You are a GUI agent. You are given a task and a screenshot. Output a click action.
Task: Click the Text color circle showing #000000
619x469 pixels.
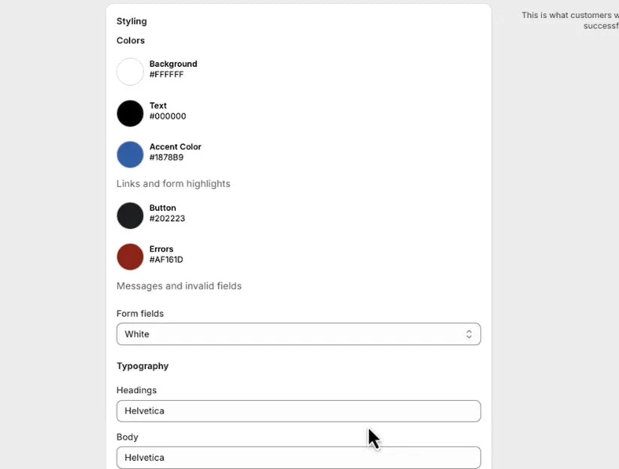click(x=130, y=113)
